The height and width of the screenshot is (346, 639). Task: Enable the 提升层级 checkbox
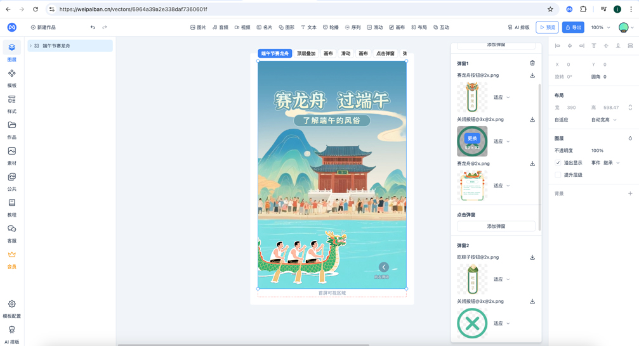coord(558,175)
